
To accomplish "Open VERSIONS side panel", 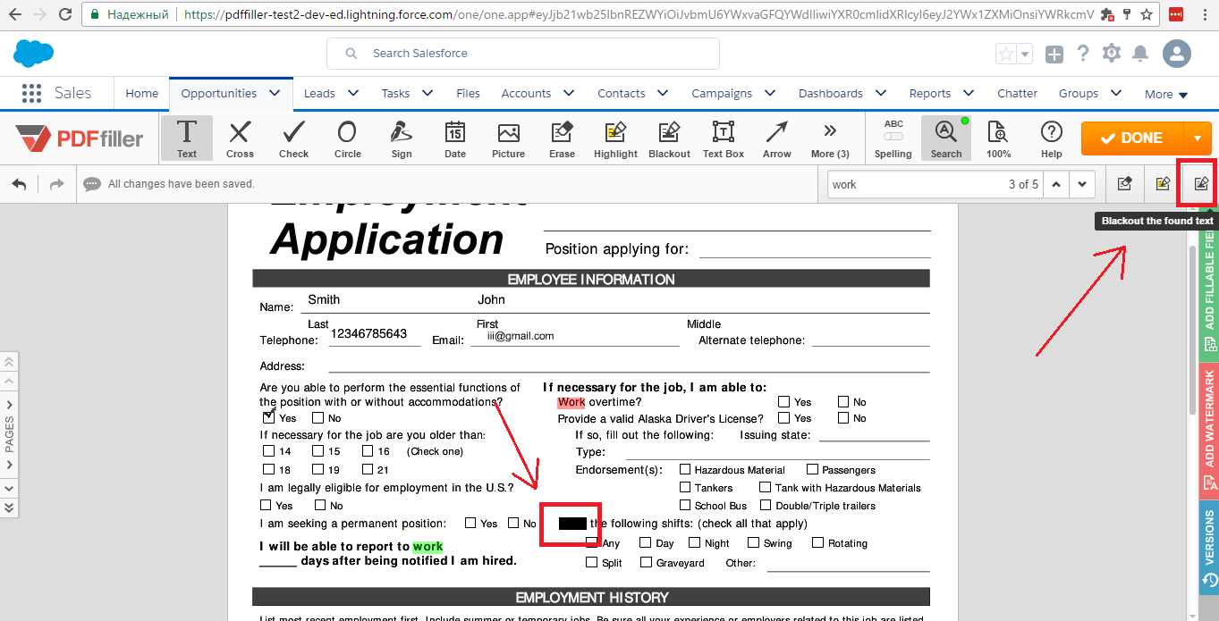I will pyautogui.click(x=1209, y=548).
